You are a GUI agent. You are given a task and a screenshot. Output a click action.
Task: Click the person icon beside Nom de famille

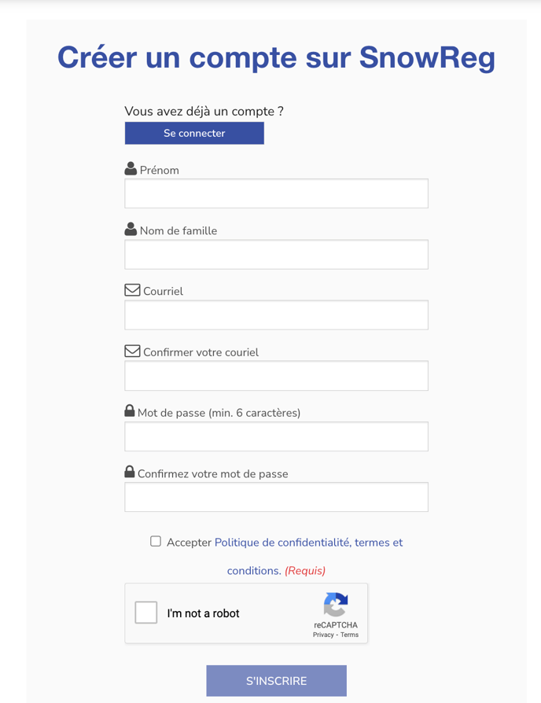[131, 229]
